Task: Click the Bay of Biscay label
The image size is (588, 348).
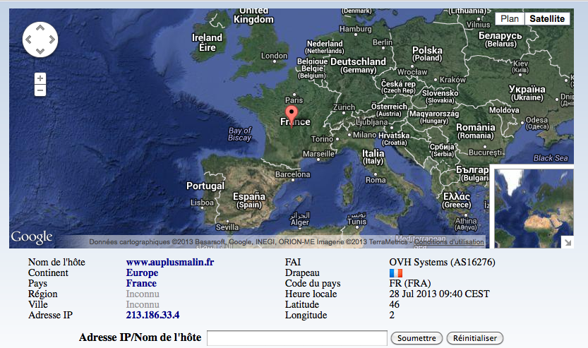Action: tap(239, 134)
